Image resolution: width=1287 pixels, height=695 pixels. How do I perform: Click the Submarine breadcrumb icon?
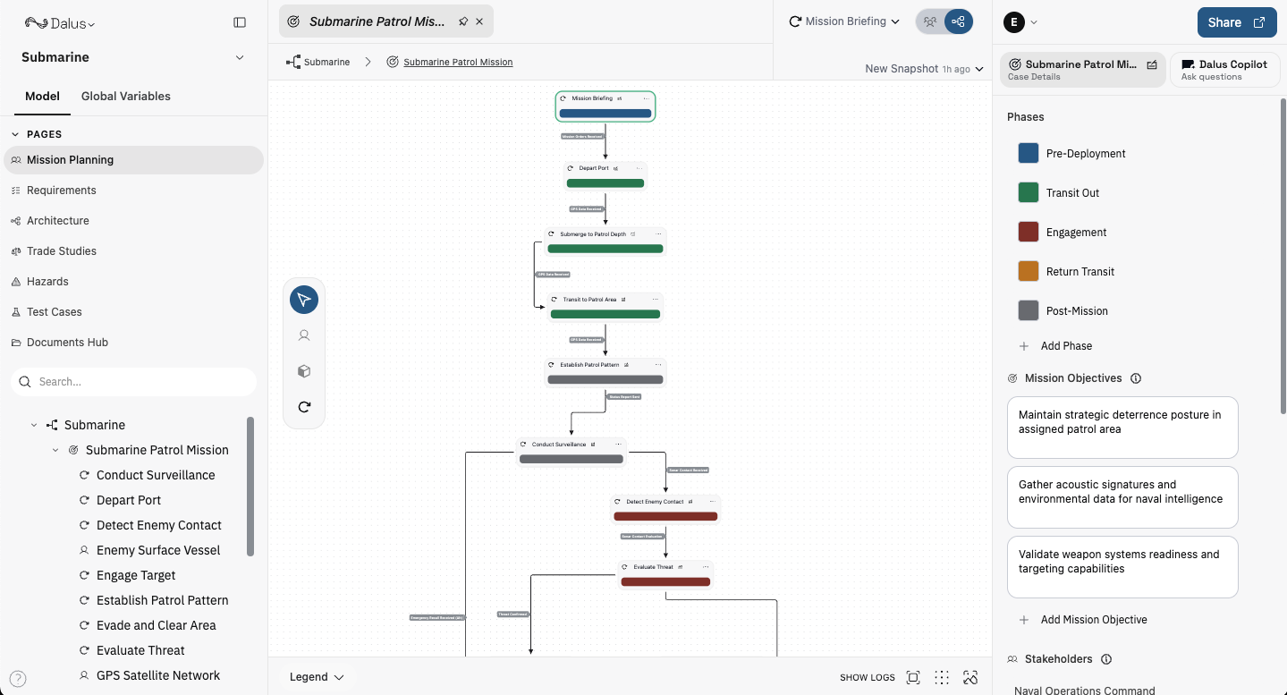(293, 62)
